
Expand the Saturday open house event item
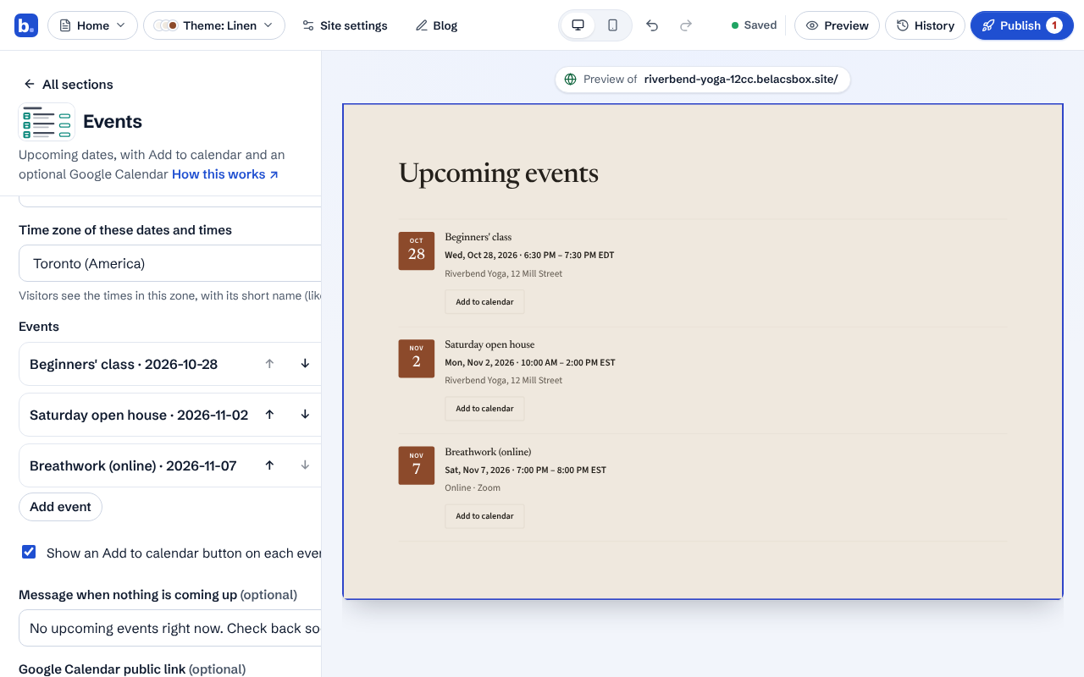pyautogui.click(x=139, y=415)
